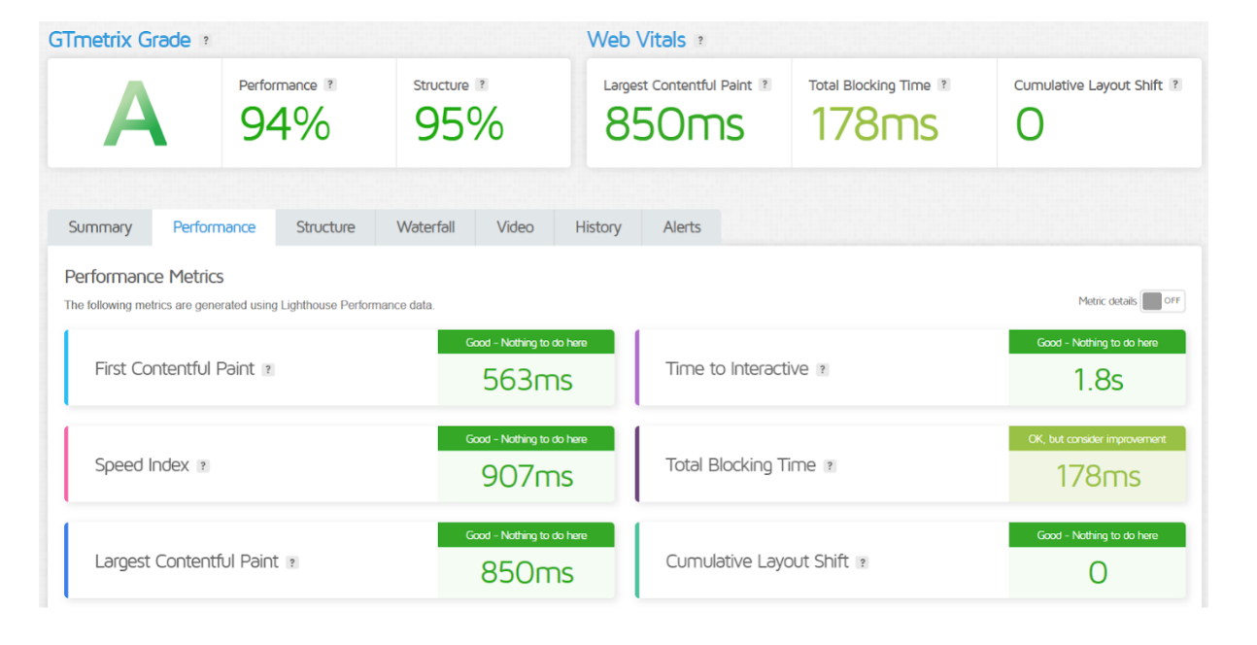Click the help icon next to GTmetrix Grade
The height and width of the screenshot is (645, 1257).
click(x=205, y=41)
